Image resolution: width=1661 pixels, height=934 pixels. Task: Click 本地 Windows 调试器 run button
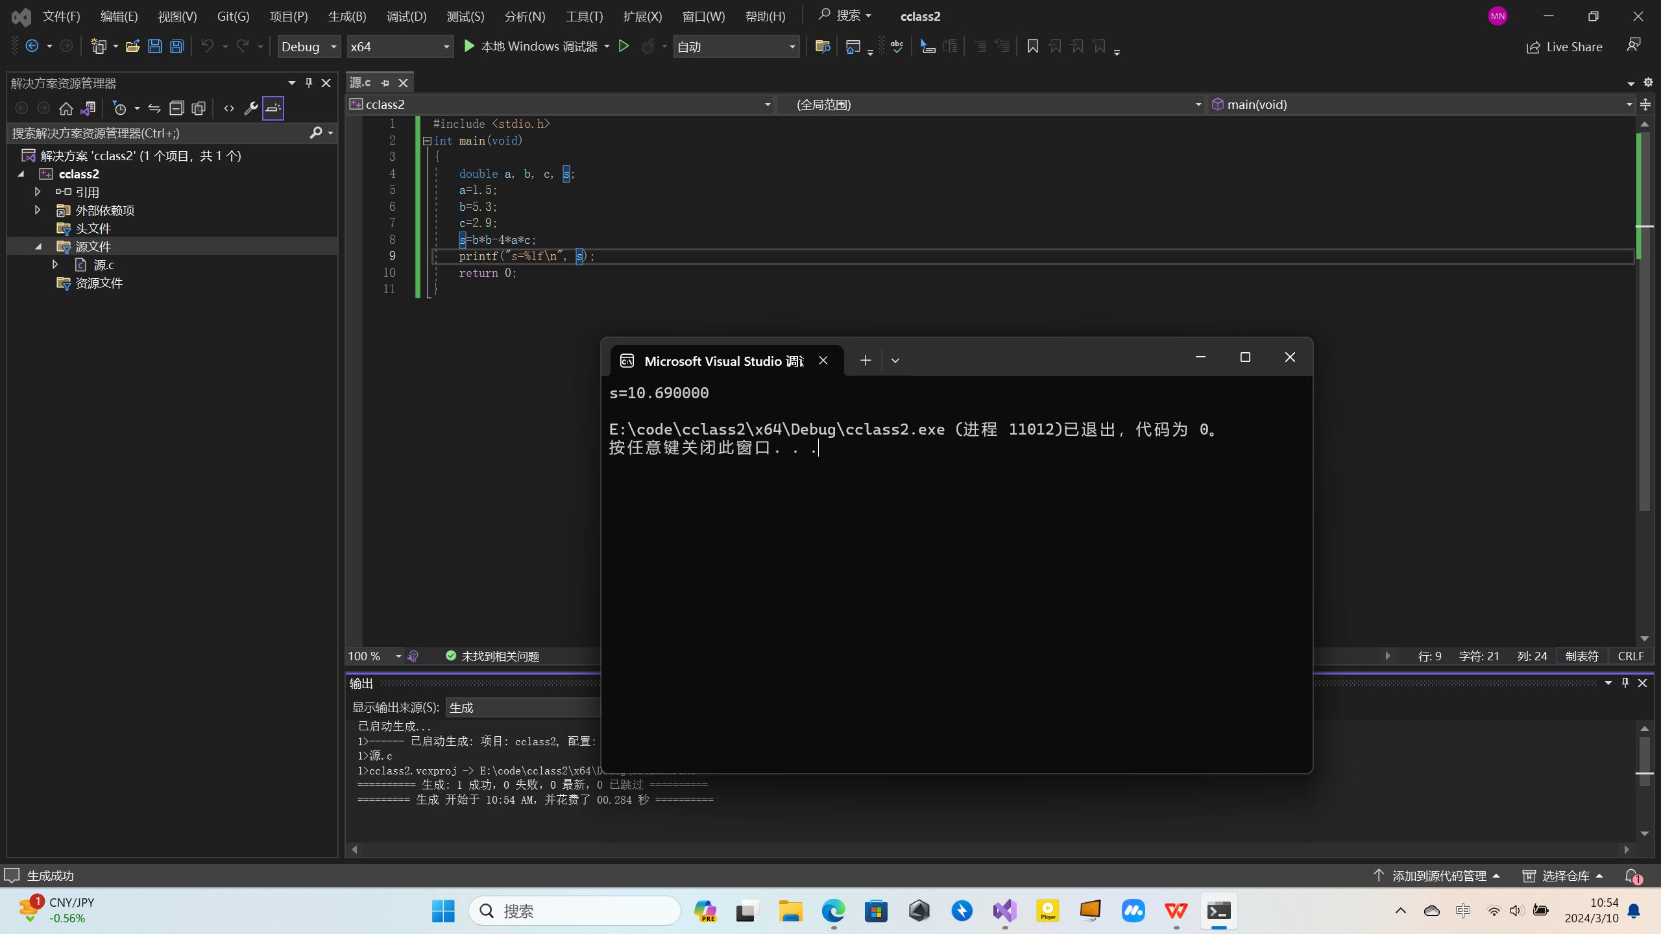pyautogui.click(x=531, y=46)
